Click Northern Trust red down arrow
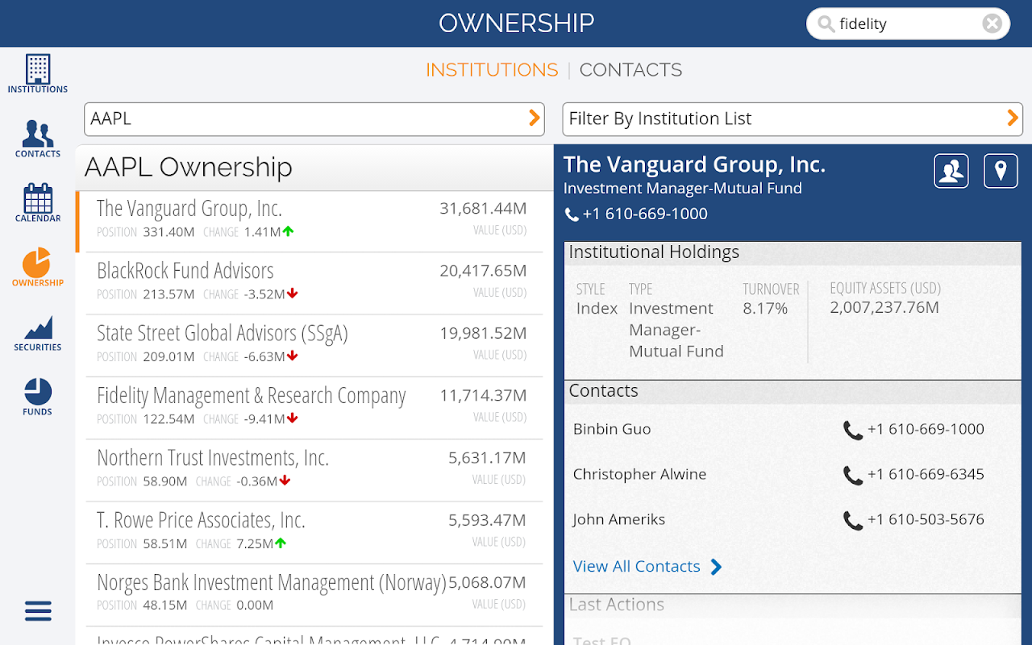This screenshot has height=645, width=1032. point(285,481)
